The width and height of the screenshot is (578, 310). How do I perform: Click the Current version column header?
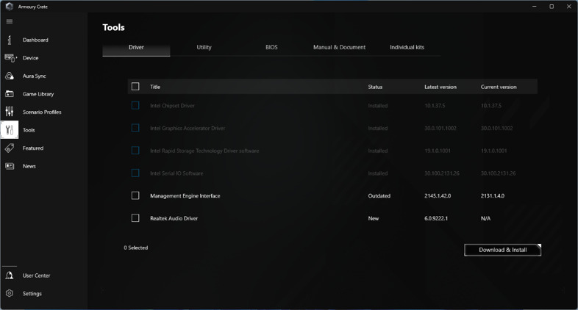coord(499,87)
